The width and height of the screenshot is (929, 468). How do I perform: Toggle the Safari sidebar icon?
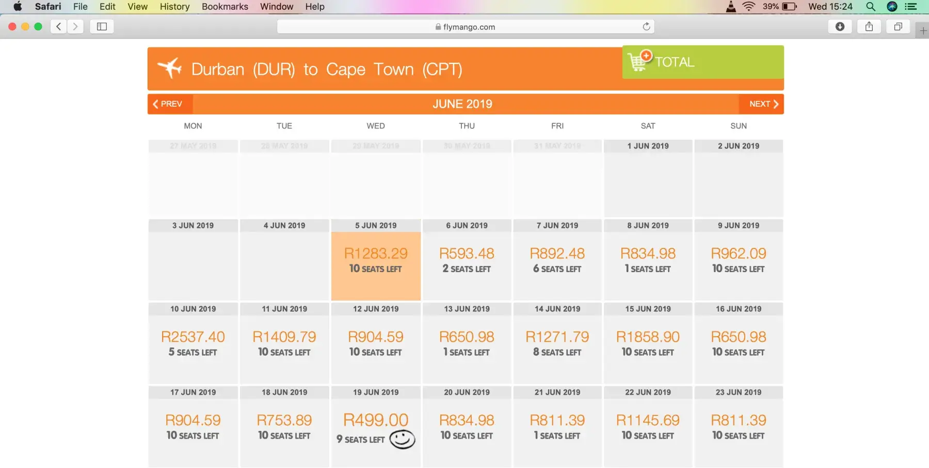tap(102, 27)
